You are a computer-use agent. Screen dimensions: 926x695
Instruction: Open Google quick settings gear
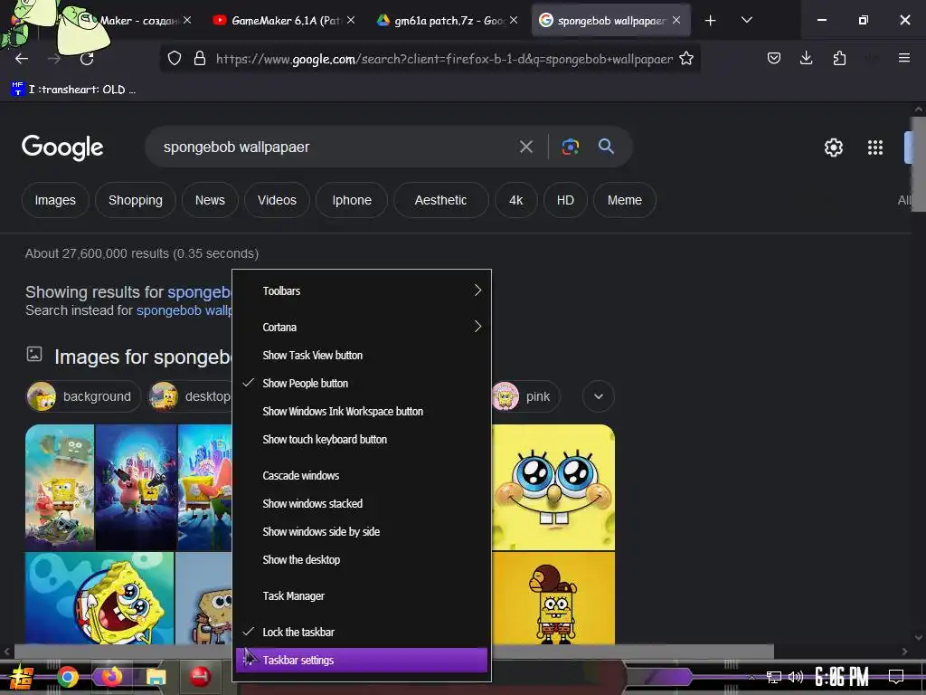point(833,148)
